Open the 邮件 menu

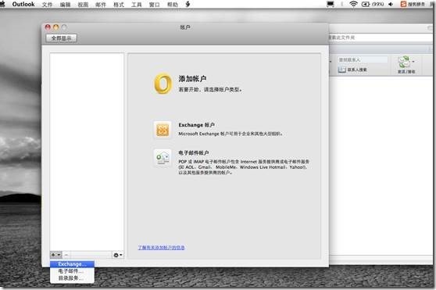101,5
